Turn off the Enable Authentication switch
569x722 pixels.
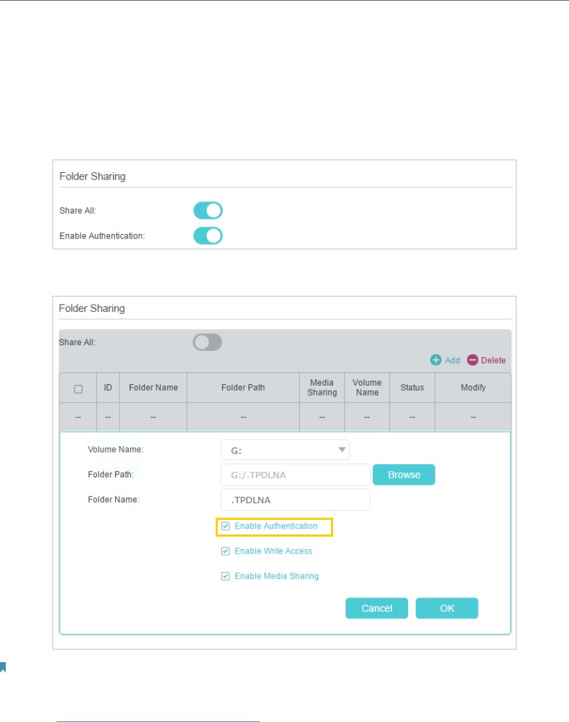tap(208, 236)
